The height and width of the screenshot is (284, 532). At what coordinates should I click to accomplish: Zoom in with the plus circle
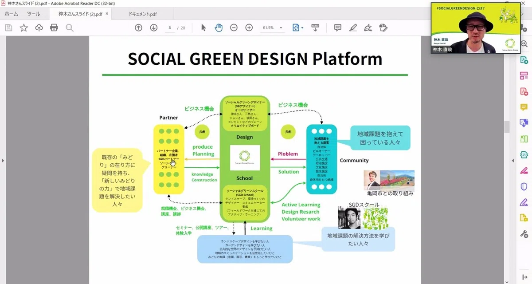pos(249,28)
